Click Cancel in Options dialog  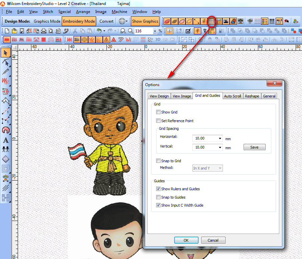point(213,240)
